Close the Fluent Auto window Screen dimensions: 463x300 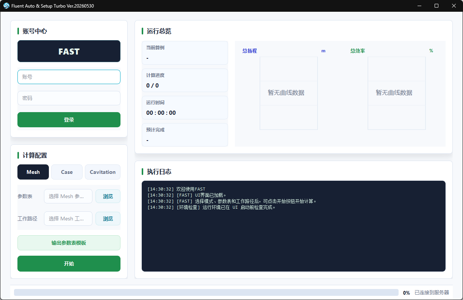tap(454, 6)
